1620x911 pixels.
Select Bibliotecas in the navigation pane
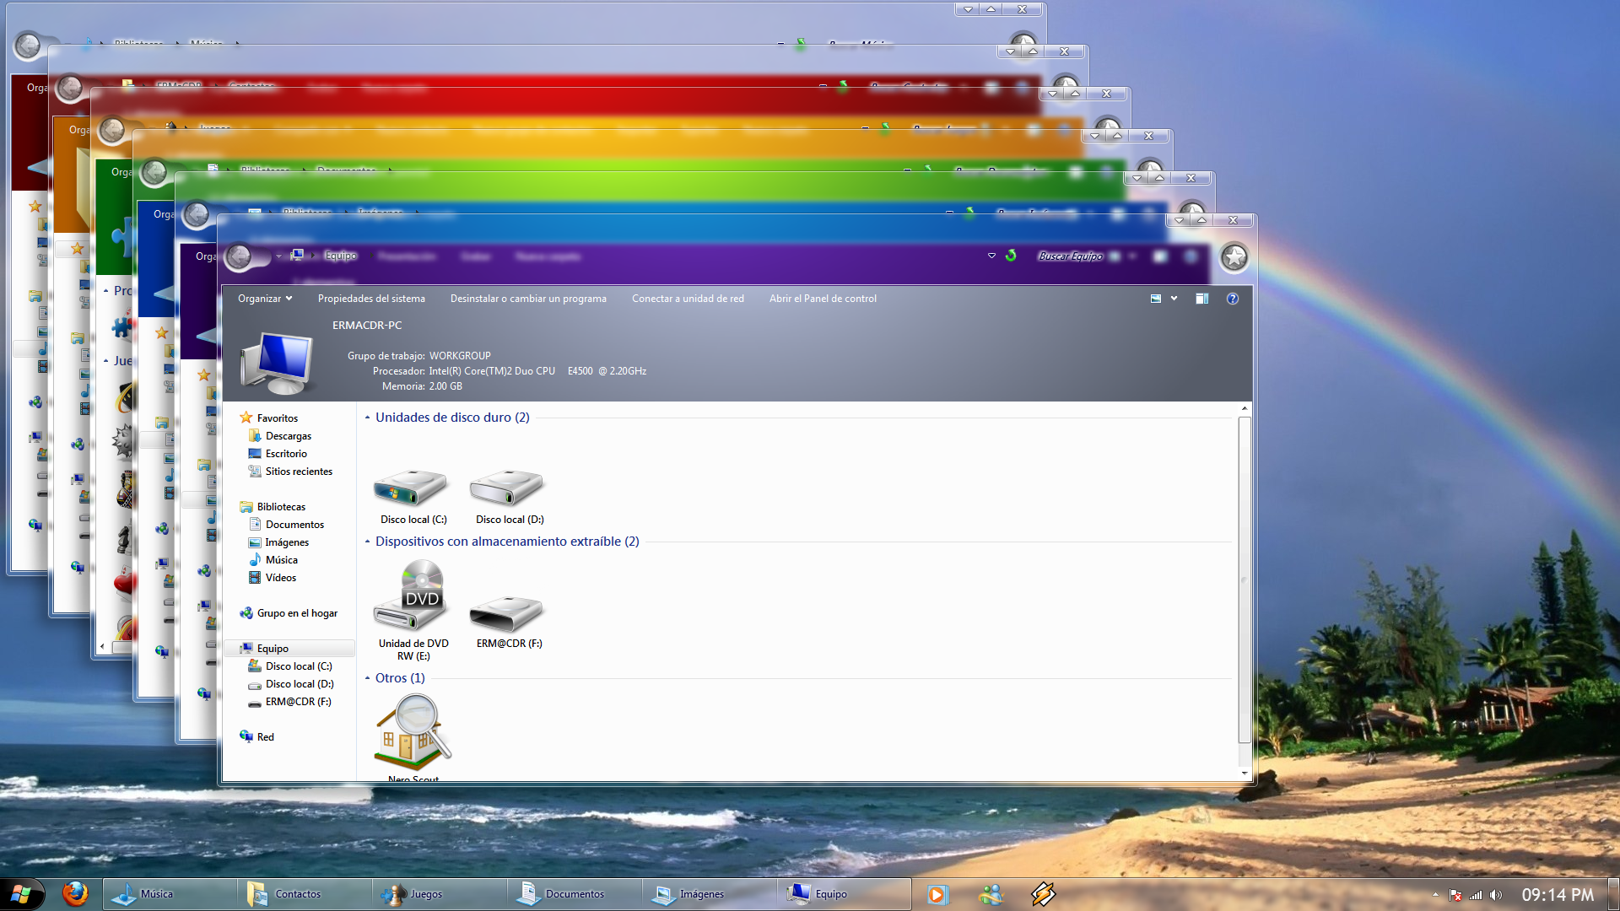click(x=273, y=507)
